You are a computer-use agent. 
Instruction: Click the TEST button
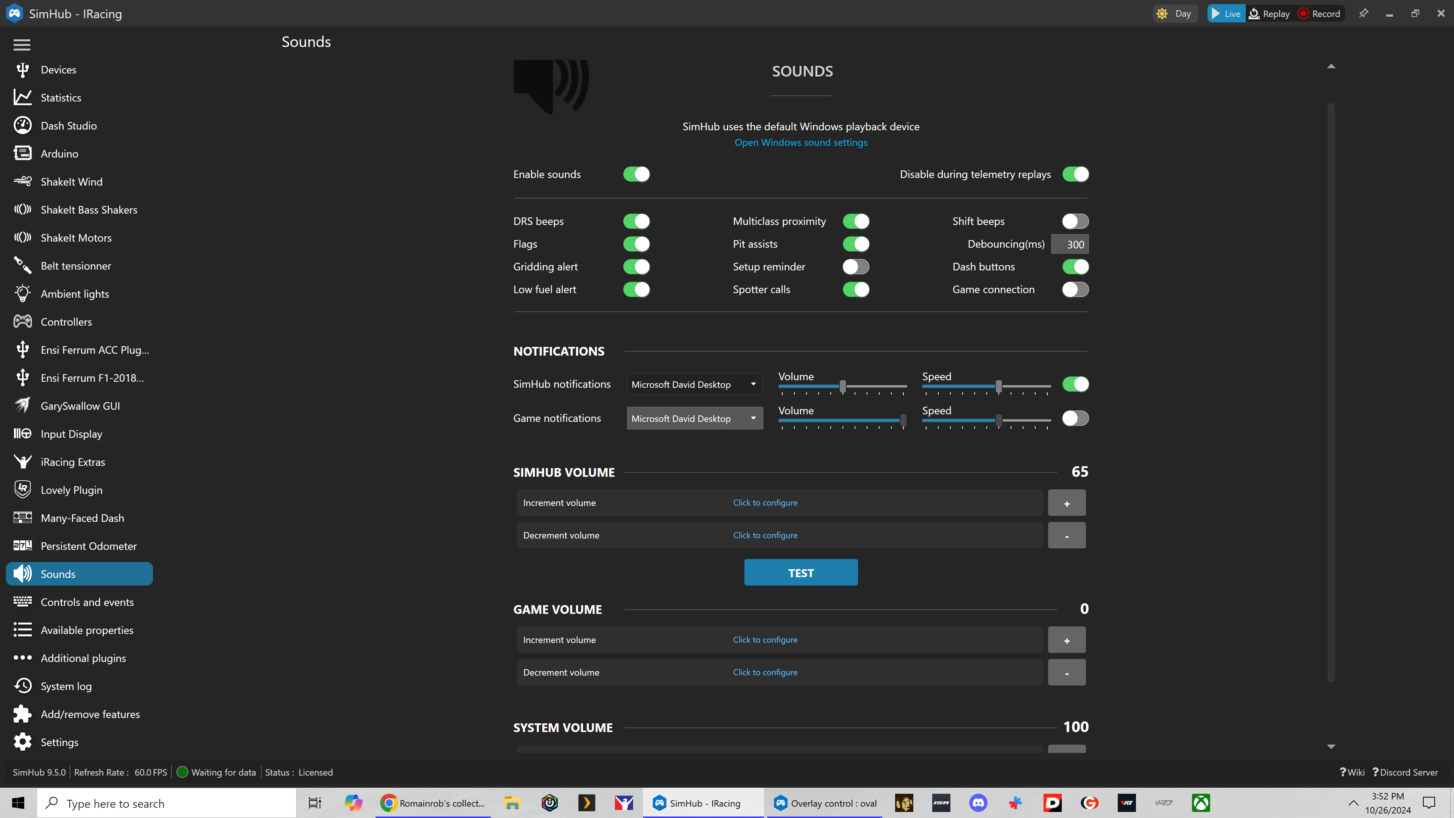tap(800, 573)
